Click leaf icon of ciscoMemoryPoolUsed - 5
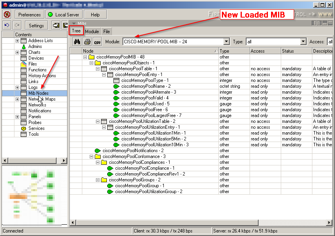 click(116, 104)
